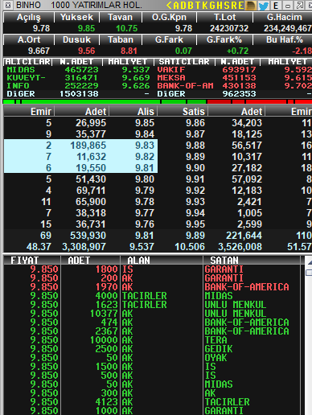Click highlighted bid price 9.83
Viewport: 312px width, 415px height.
145,146
